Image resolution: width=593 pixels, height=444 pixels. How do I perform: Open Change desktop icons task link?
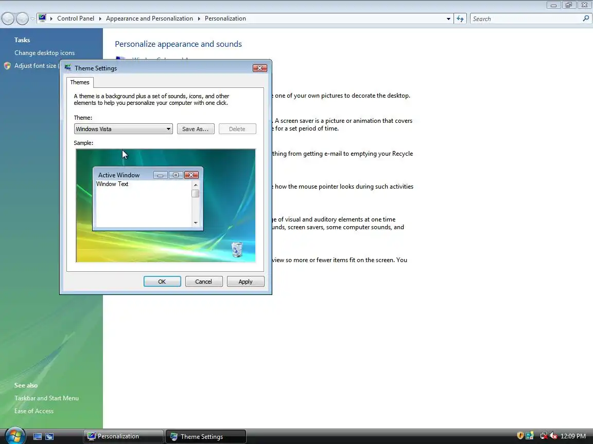[x=45, y=53]
